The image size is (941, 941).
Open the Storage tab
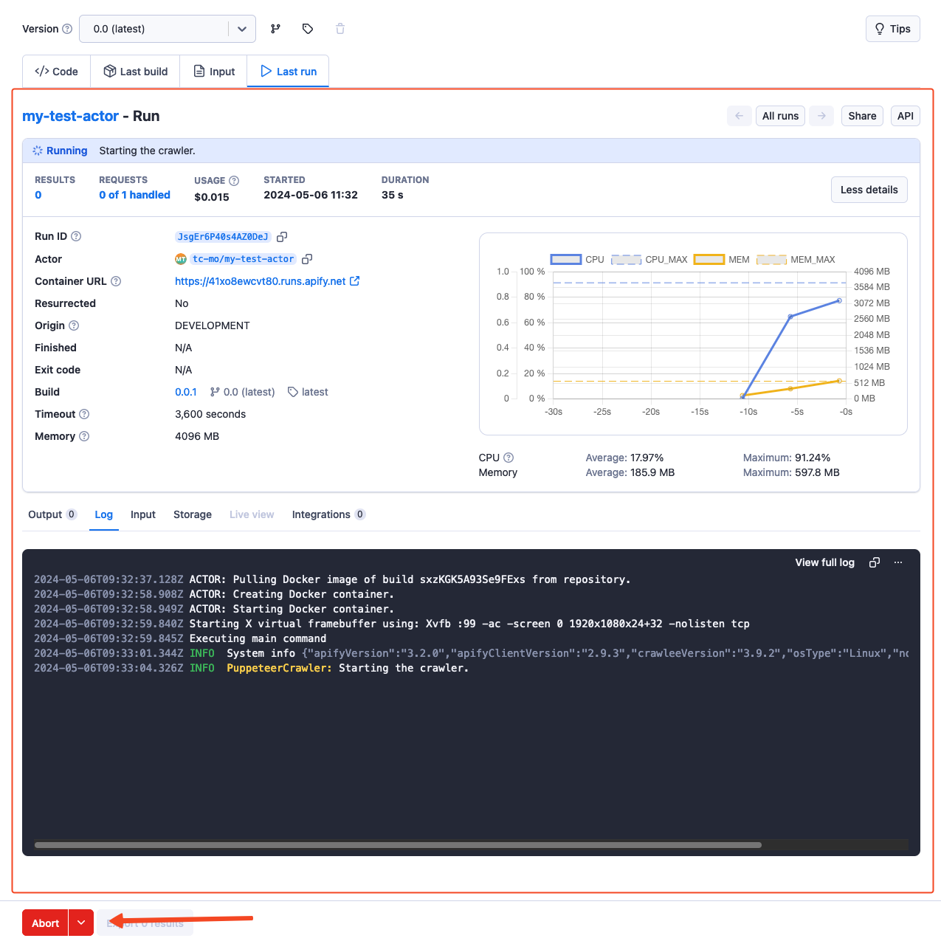click(193, 514)
